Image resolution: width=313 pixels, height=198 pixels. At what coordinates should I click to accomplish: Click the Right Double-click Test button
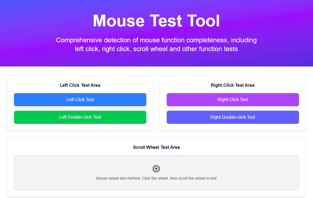pyautogui.click(x=233, y=117)
